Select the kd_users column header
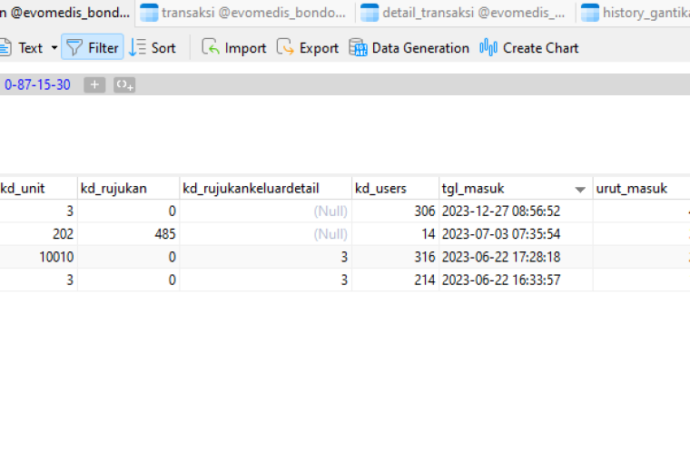Screen dimensions: 690x472 395,188
